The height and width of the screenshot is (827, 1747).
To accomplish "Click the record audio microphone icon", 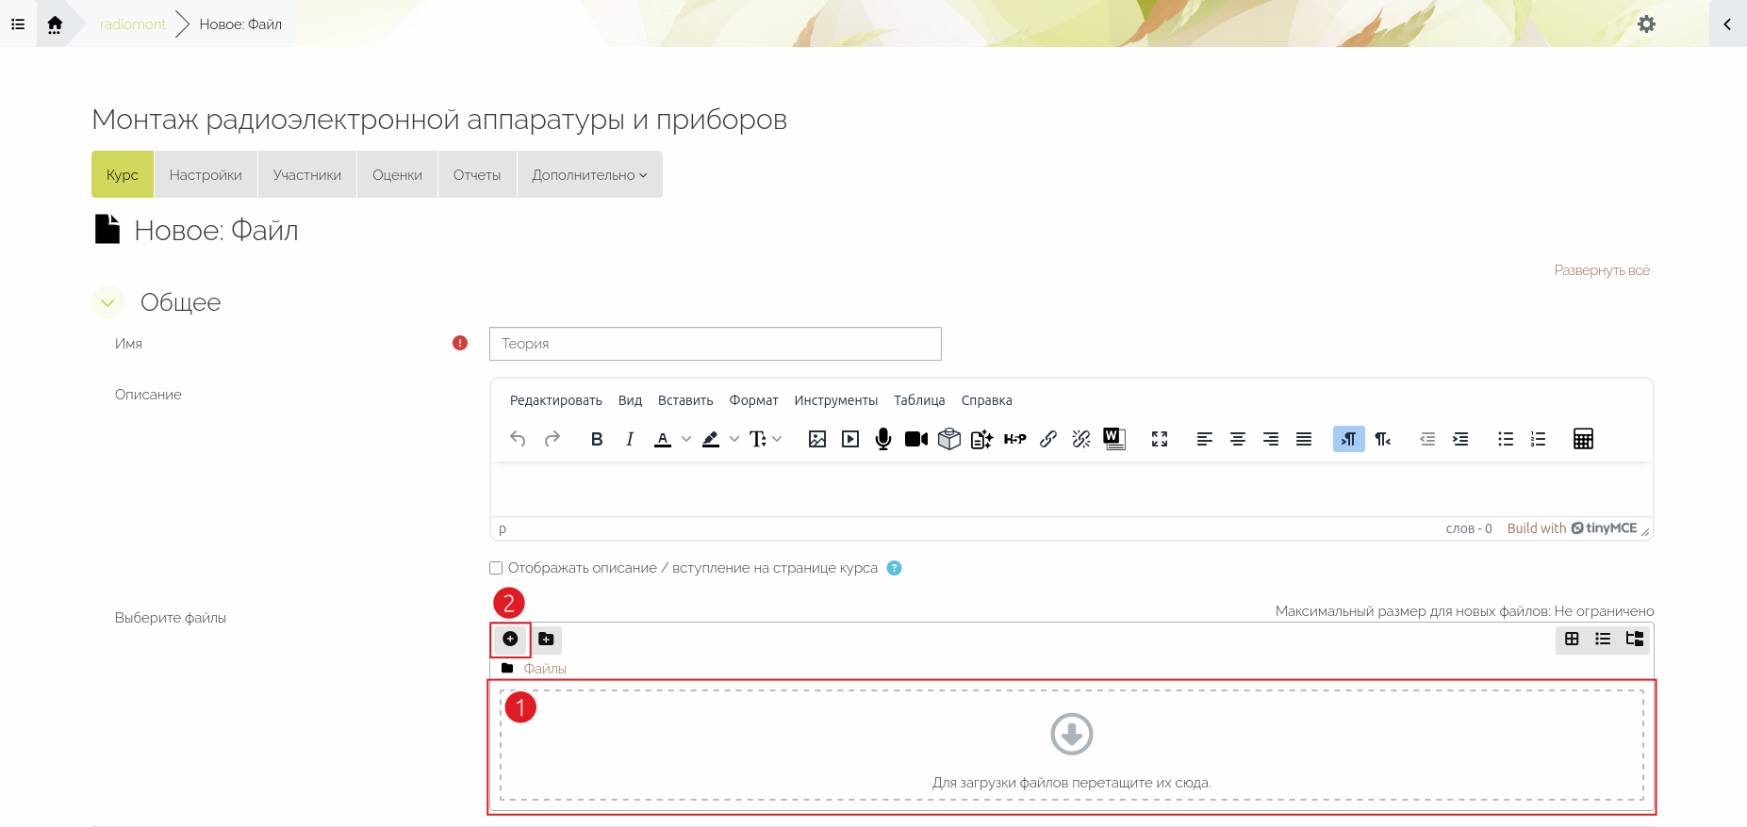I will click(x=882, y=439).
